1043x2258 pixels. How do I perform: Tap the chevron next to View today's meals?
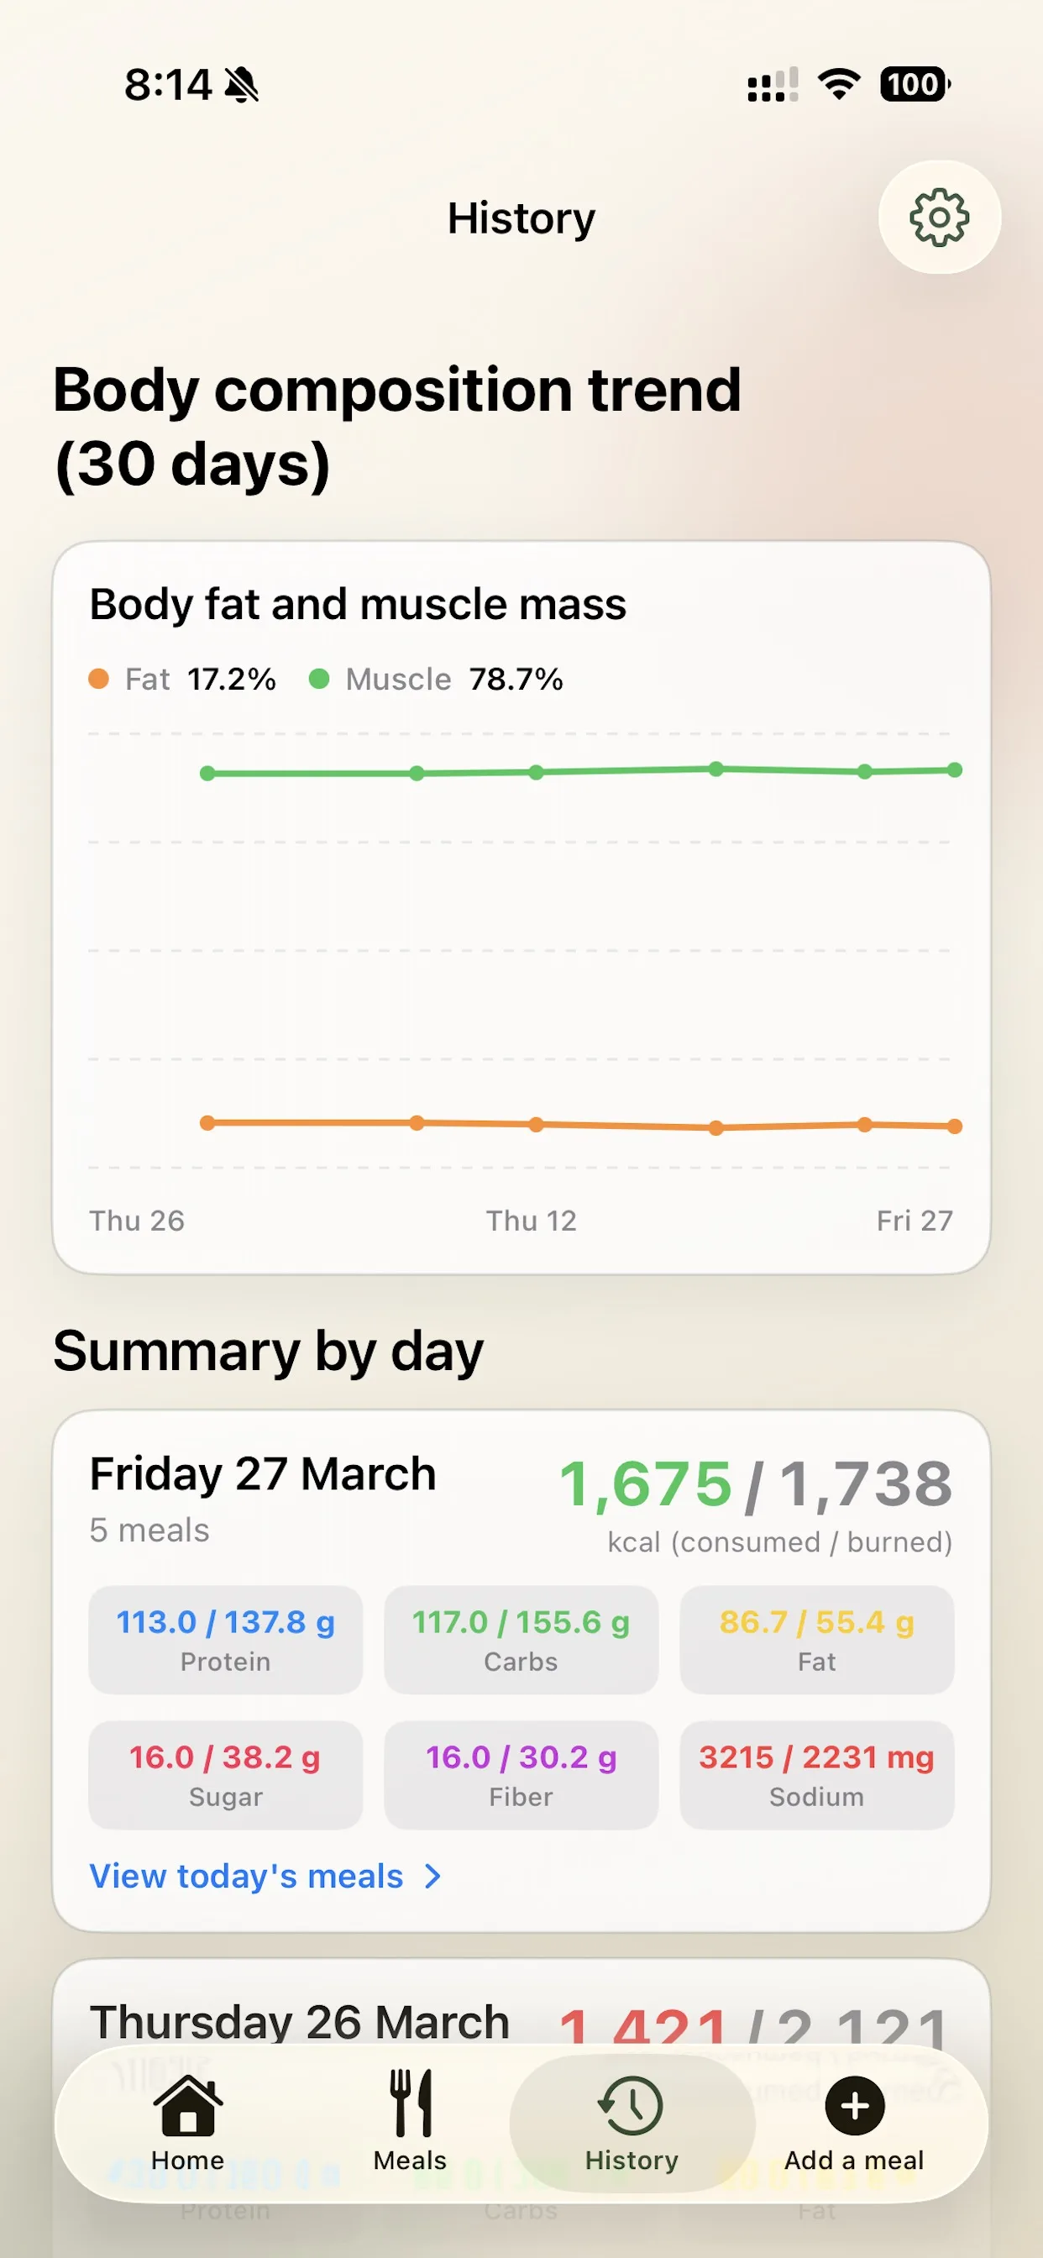(x=433, y=1876)
